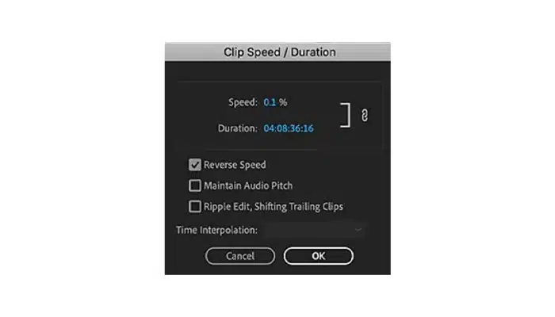Screen dimensions: 555x317
Task: Click the Duration label
Action: (238, 128)
